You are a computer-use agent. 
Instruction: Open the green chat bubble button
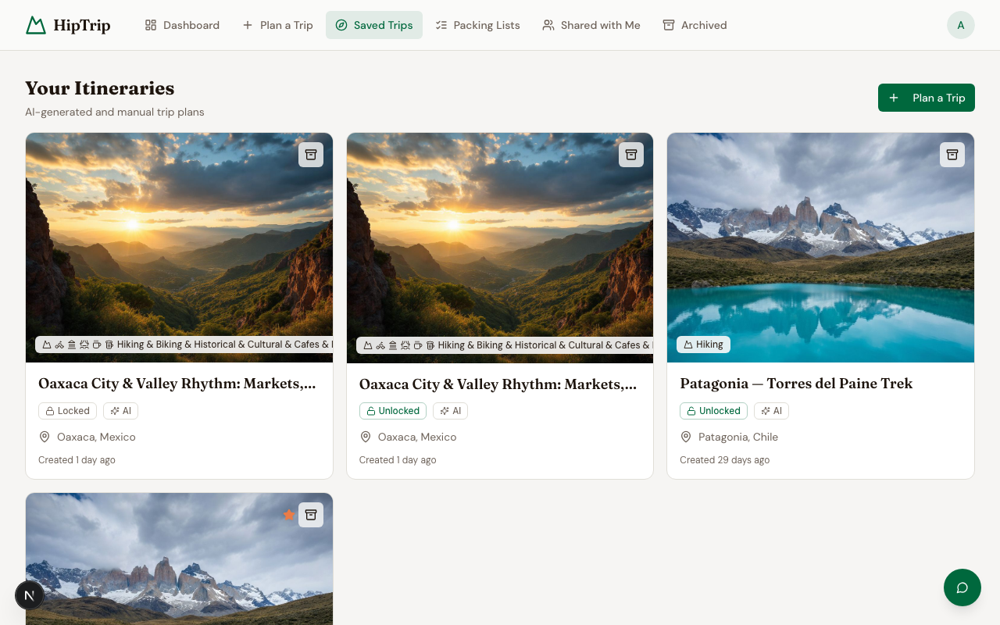point(962,587)
